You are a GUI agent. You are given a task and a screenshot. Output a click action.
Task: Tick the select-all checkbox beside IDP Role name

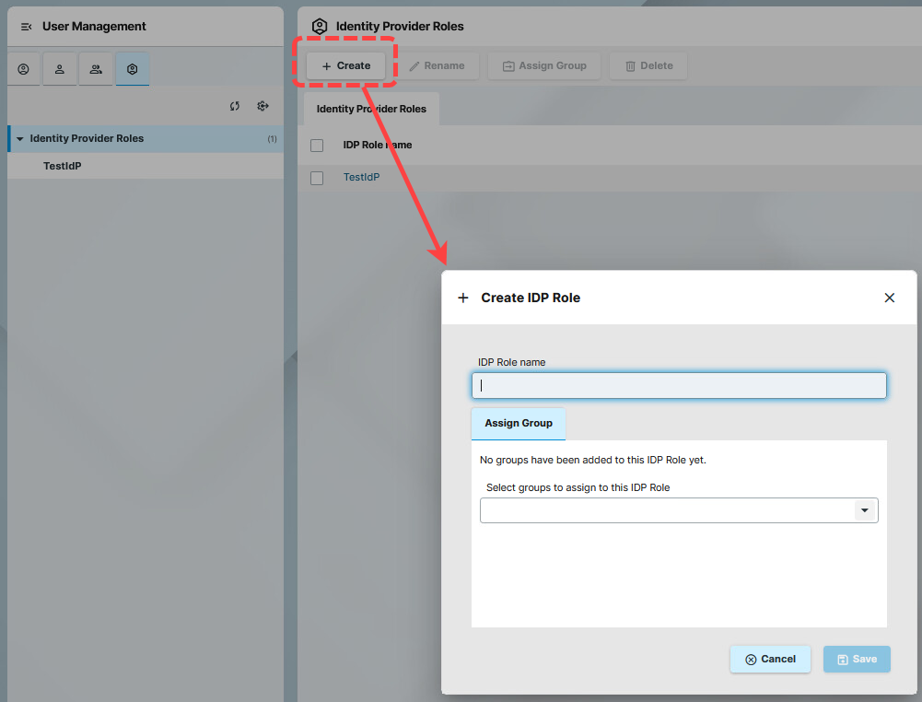(x=317, y=146)
